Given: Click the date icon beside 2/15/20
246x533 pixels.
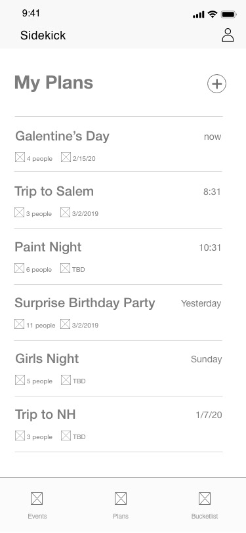Looking at the screenshot, I should pos(66,158).
